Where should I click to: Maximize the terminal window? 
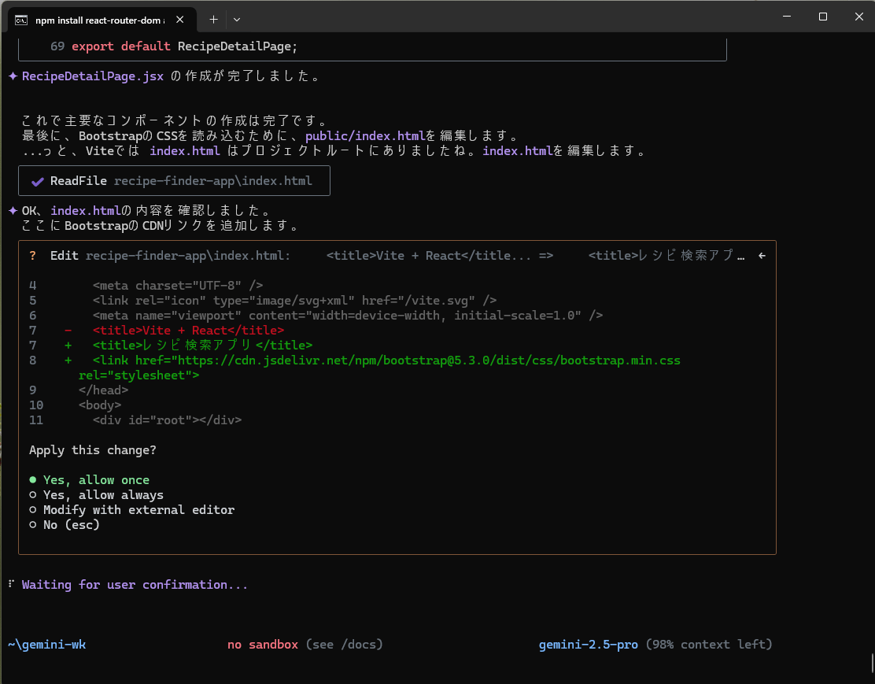point(822,17)
